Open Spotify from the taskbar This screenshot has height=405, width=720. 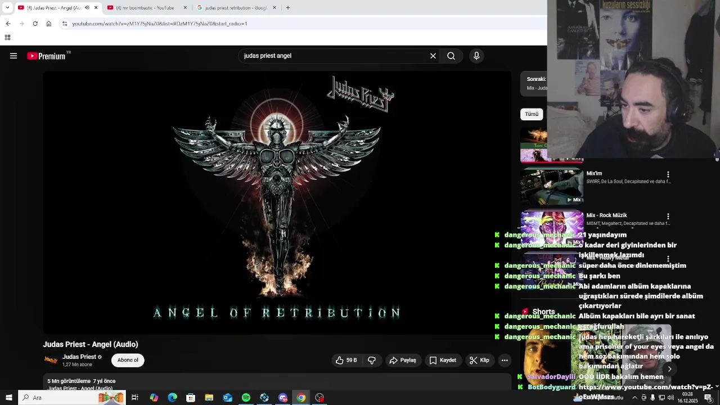click(x=246, y=398)
